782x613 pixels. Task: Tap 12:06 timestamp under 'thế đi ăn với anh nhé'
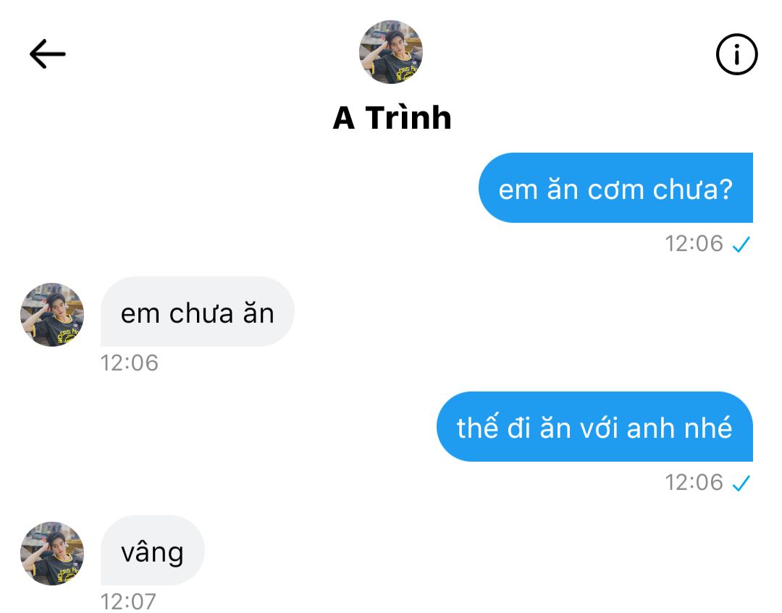pos(694,483)
